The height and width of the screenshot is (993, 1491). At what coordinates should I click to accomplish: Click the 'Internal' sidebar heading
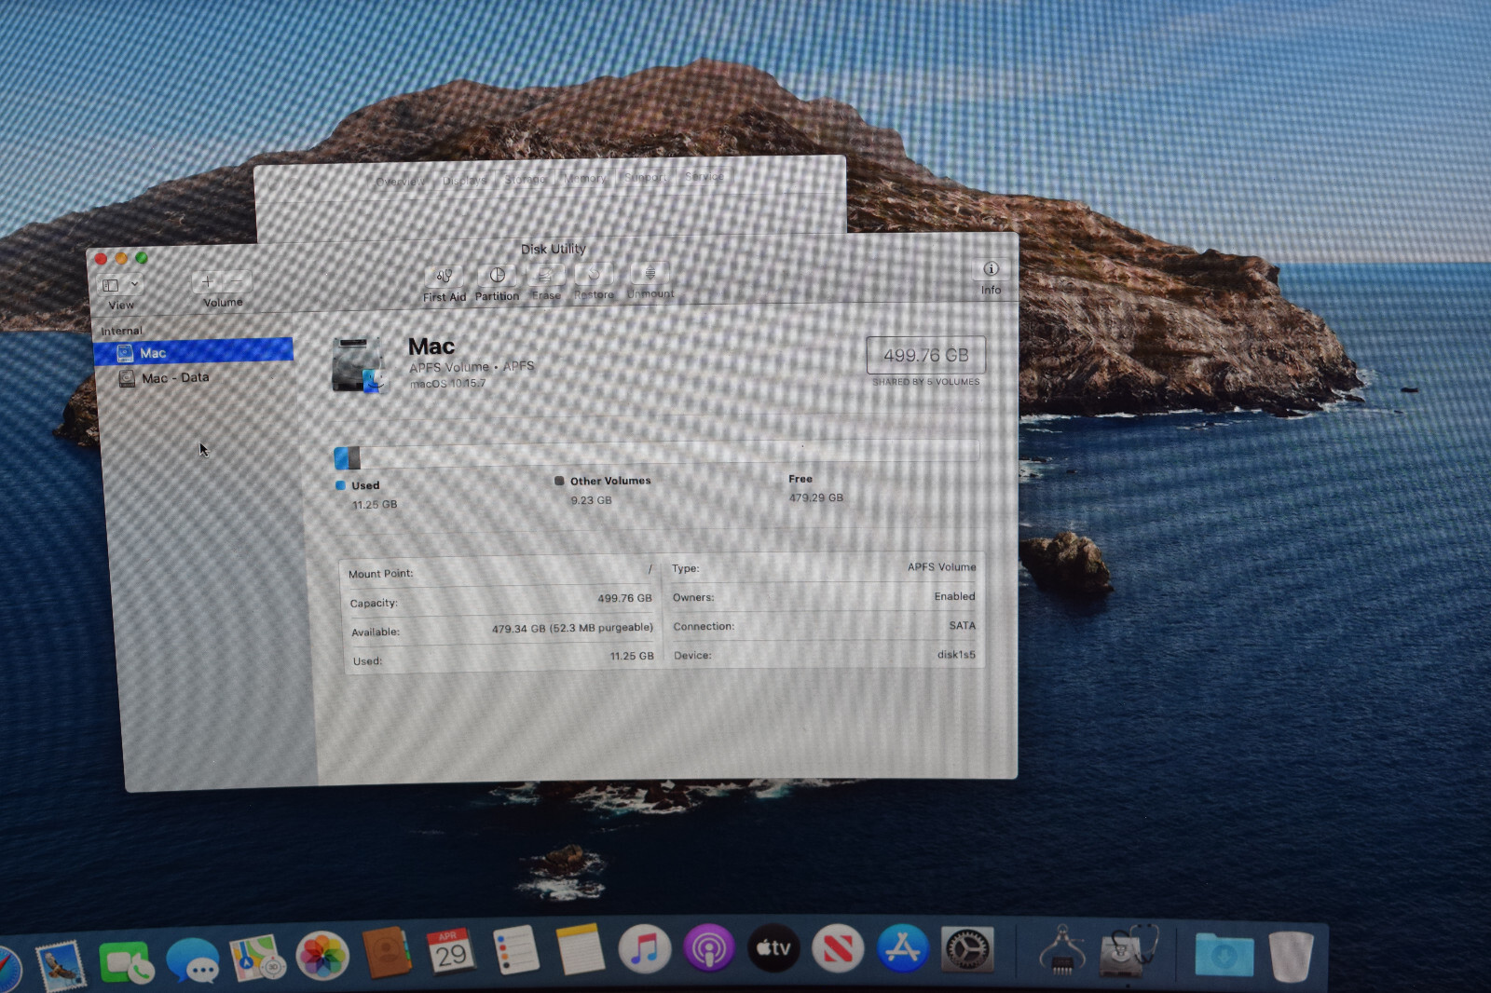coord(121,331)
